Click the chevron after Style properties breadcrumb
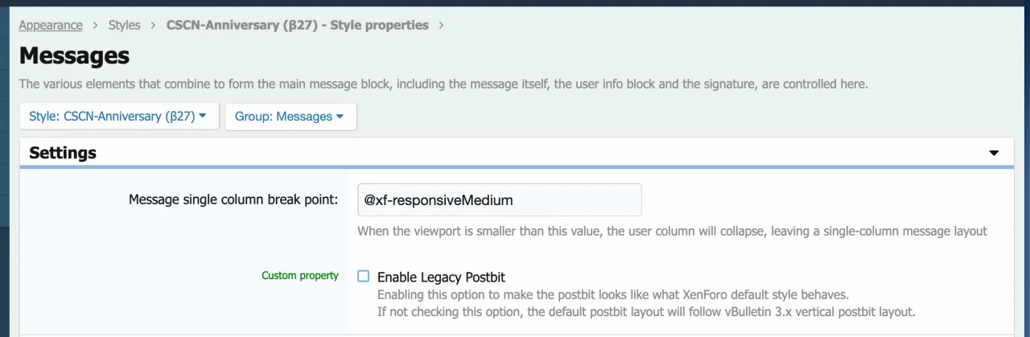The height and width of the screenshot is (337, 1030). (x=441, y=25)
